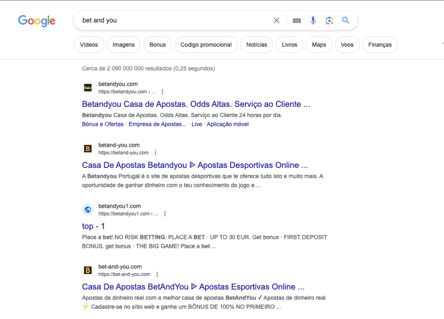Filter results by Codigo promocional

click(206, 45)
